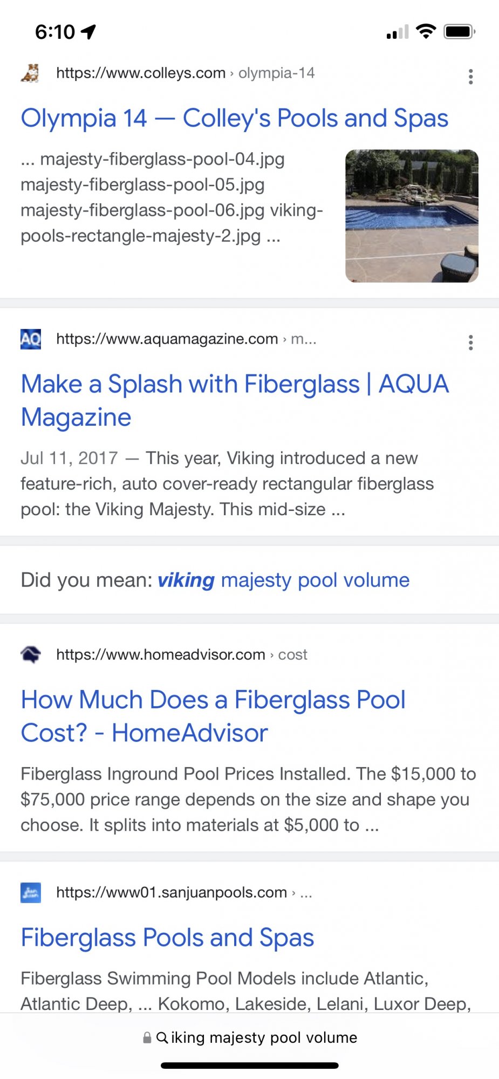
Task: Tap the home indicator bar at bottom
Action: tap(250, 1066)
